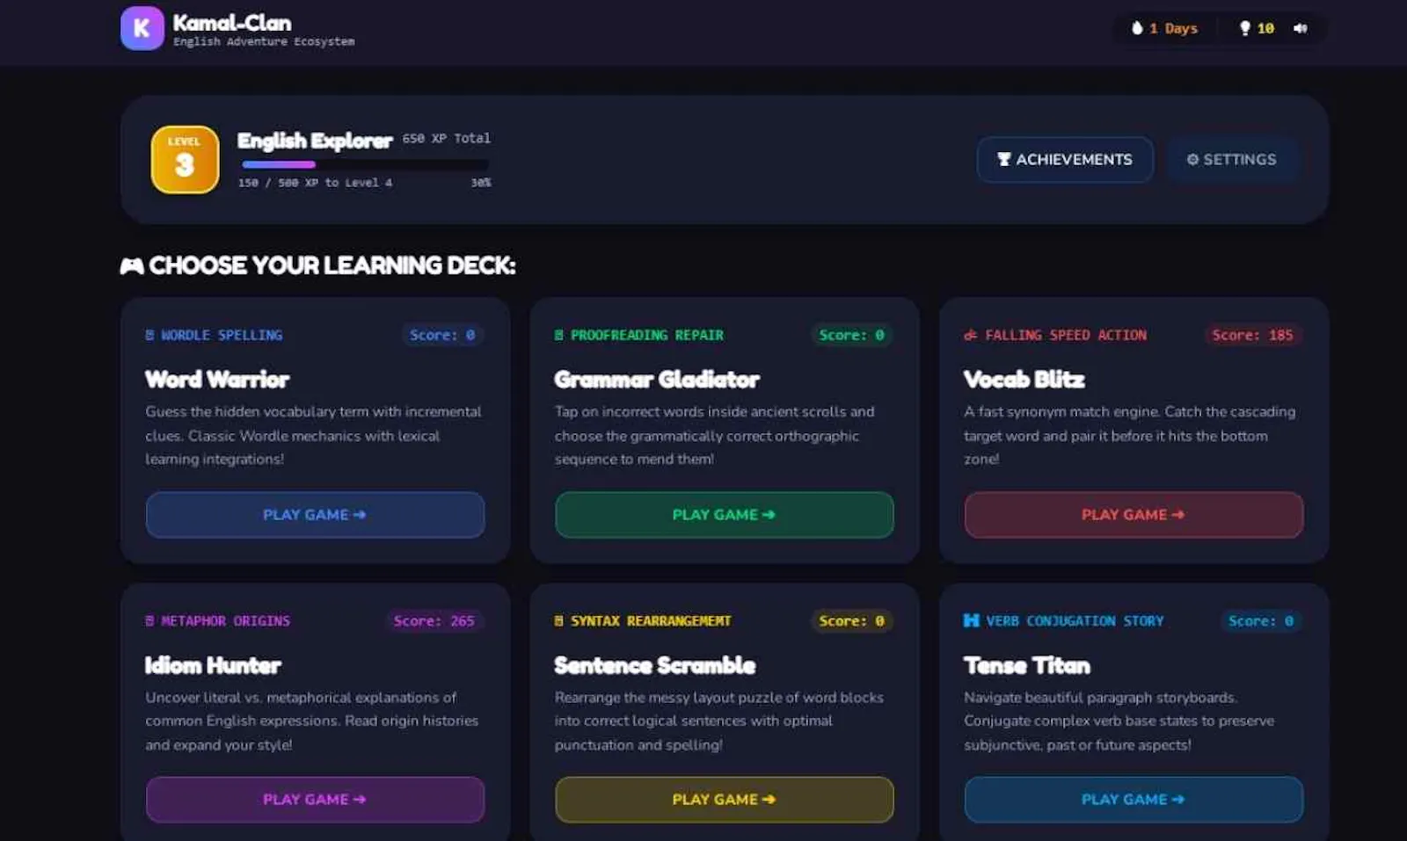Click the Kamal-Clan brand name

tap(232, 23)
